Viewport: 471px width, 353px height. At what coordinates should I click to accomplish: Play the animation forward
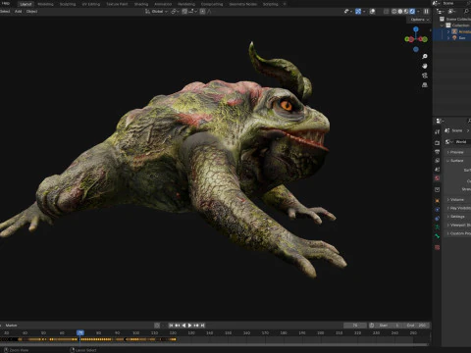[189, 326]
